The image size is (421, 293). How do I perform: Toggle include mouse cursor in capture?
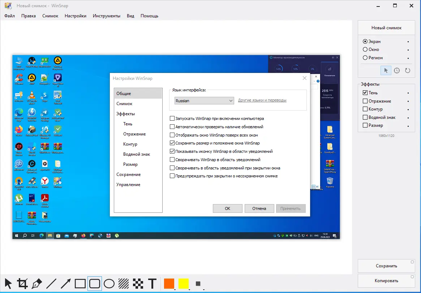click(x=386, y=70)
